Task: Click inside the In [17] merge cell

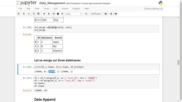Action: tap(96, 82)
